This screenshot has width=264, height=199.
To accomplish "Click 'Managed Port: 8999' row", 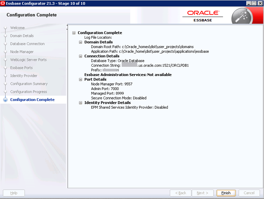I will pos(107,93).
